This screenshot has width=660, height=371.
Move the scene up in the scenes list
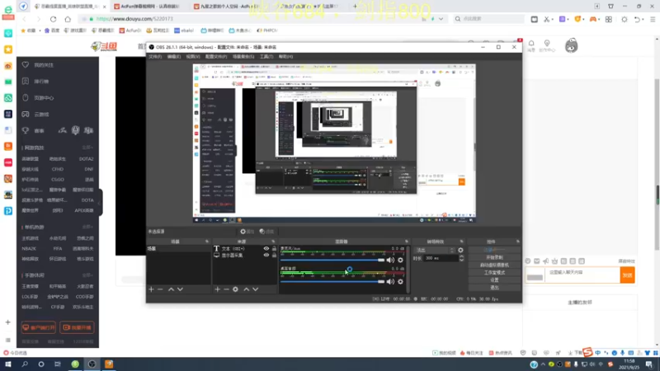[x=171, y=289]
